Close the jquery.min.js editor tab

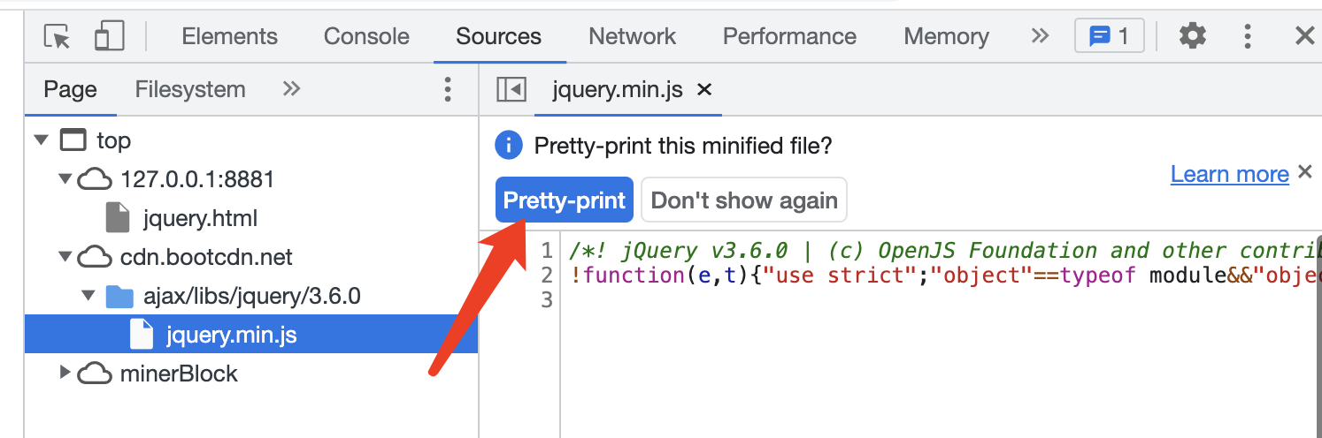pyautogui.click(x=704, y=89)
